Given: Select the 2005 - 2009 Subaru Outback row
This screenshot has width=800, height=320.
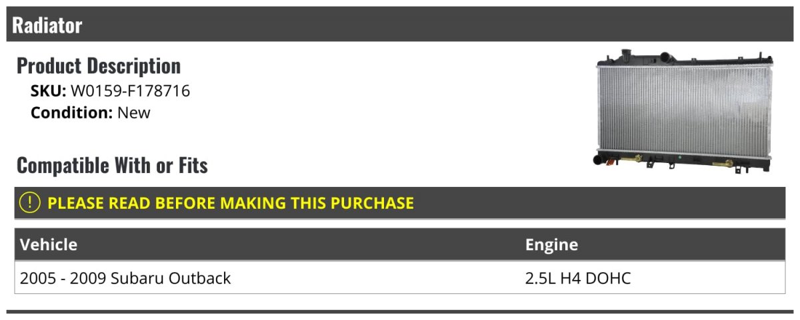Looking at the screenshot, I should click(x=400, y=278).
